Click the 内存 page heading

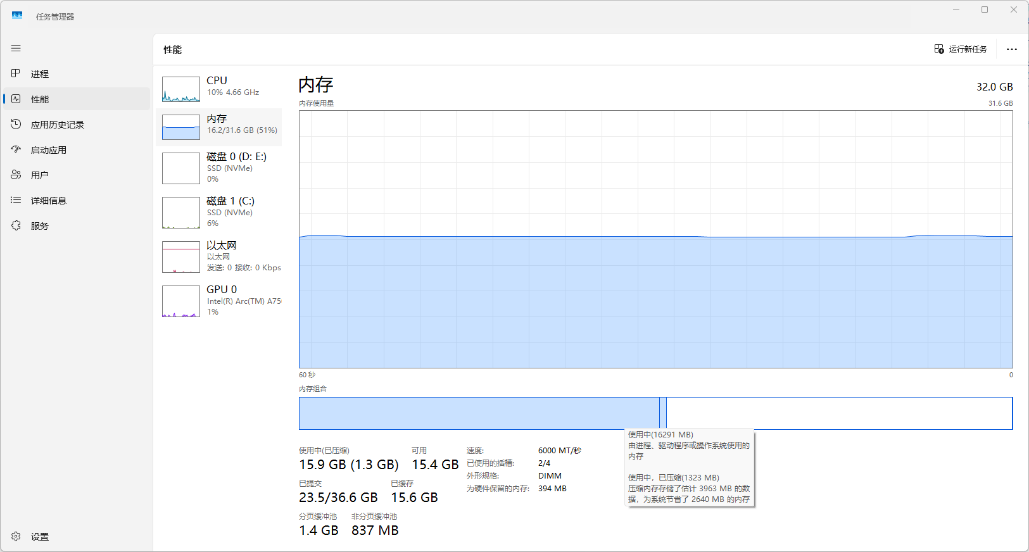click(316, 85)
